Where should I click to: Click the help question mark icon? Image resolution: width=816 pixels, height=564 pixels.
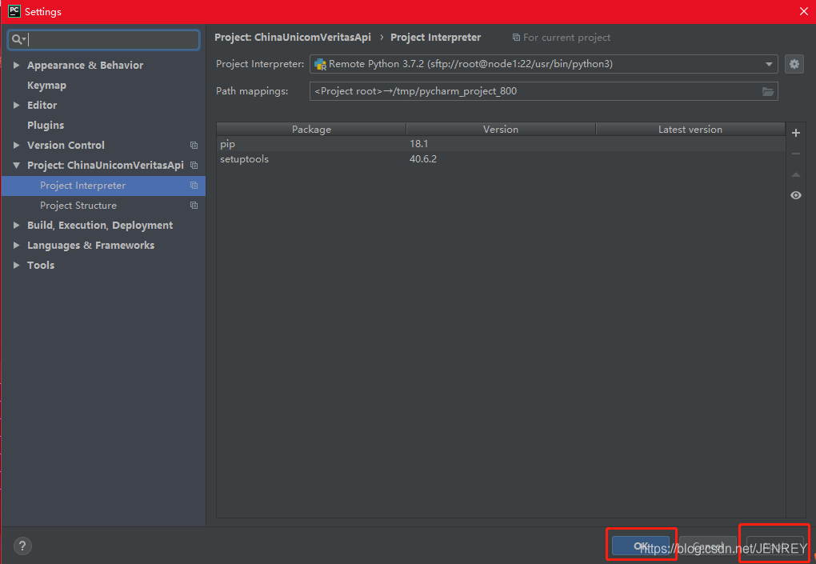pyautogui.click(x=22, y=546)
